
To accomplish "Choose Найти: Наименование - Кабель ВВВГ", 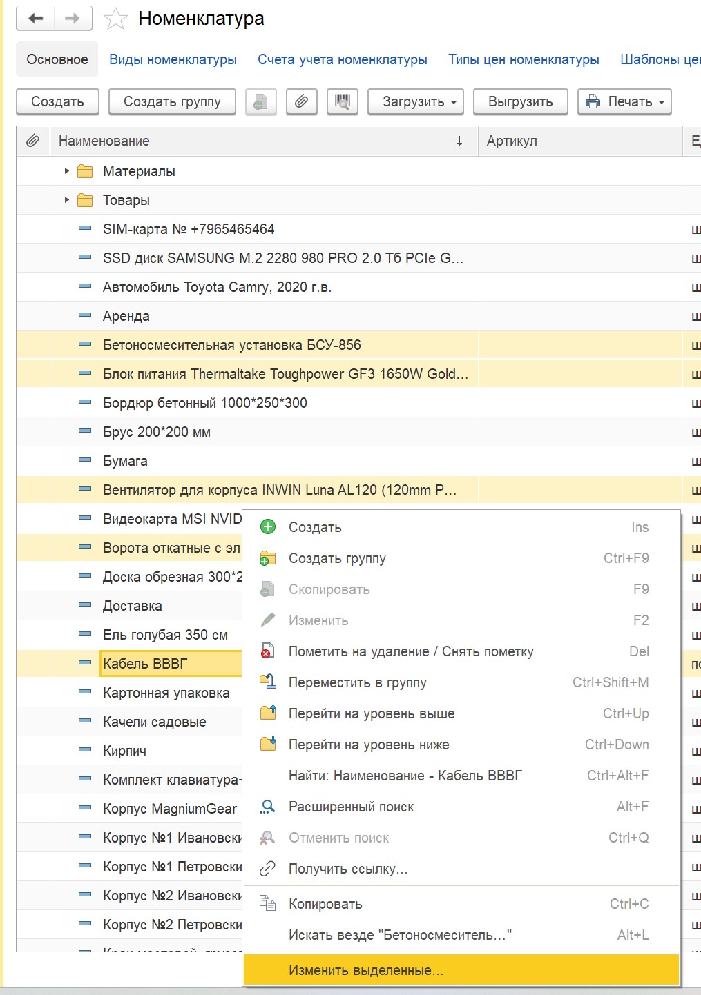I will coord(461,776).
